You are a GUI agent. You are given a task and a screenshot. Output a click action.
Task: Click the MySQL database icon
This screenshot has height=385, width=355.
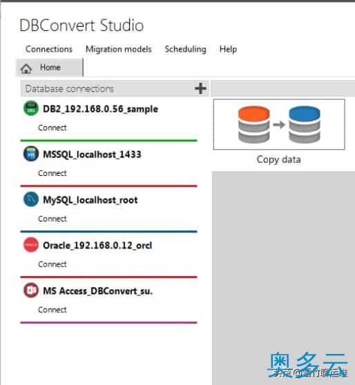point(31,199)
